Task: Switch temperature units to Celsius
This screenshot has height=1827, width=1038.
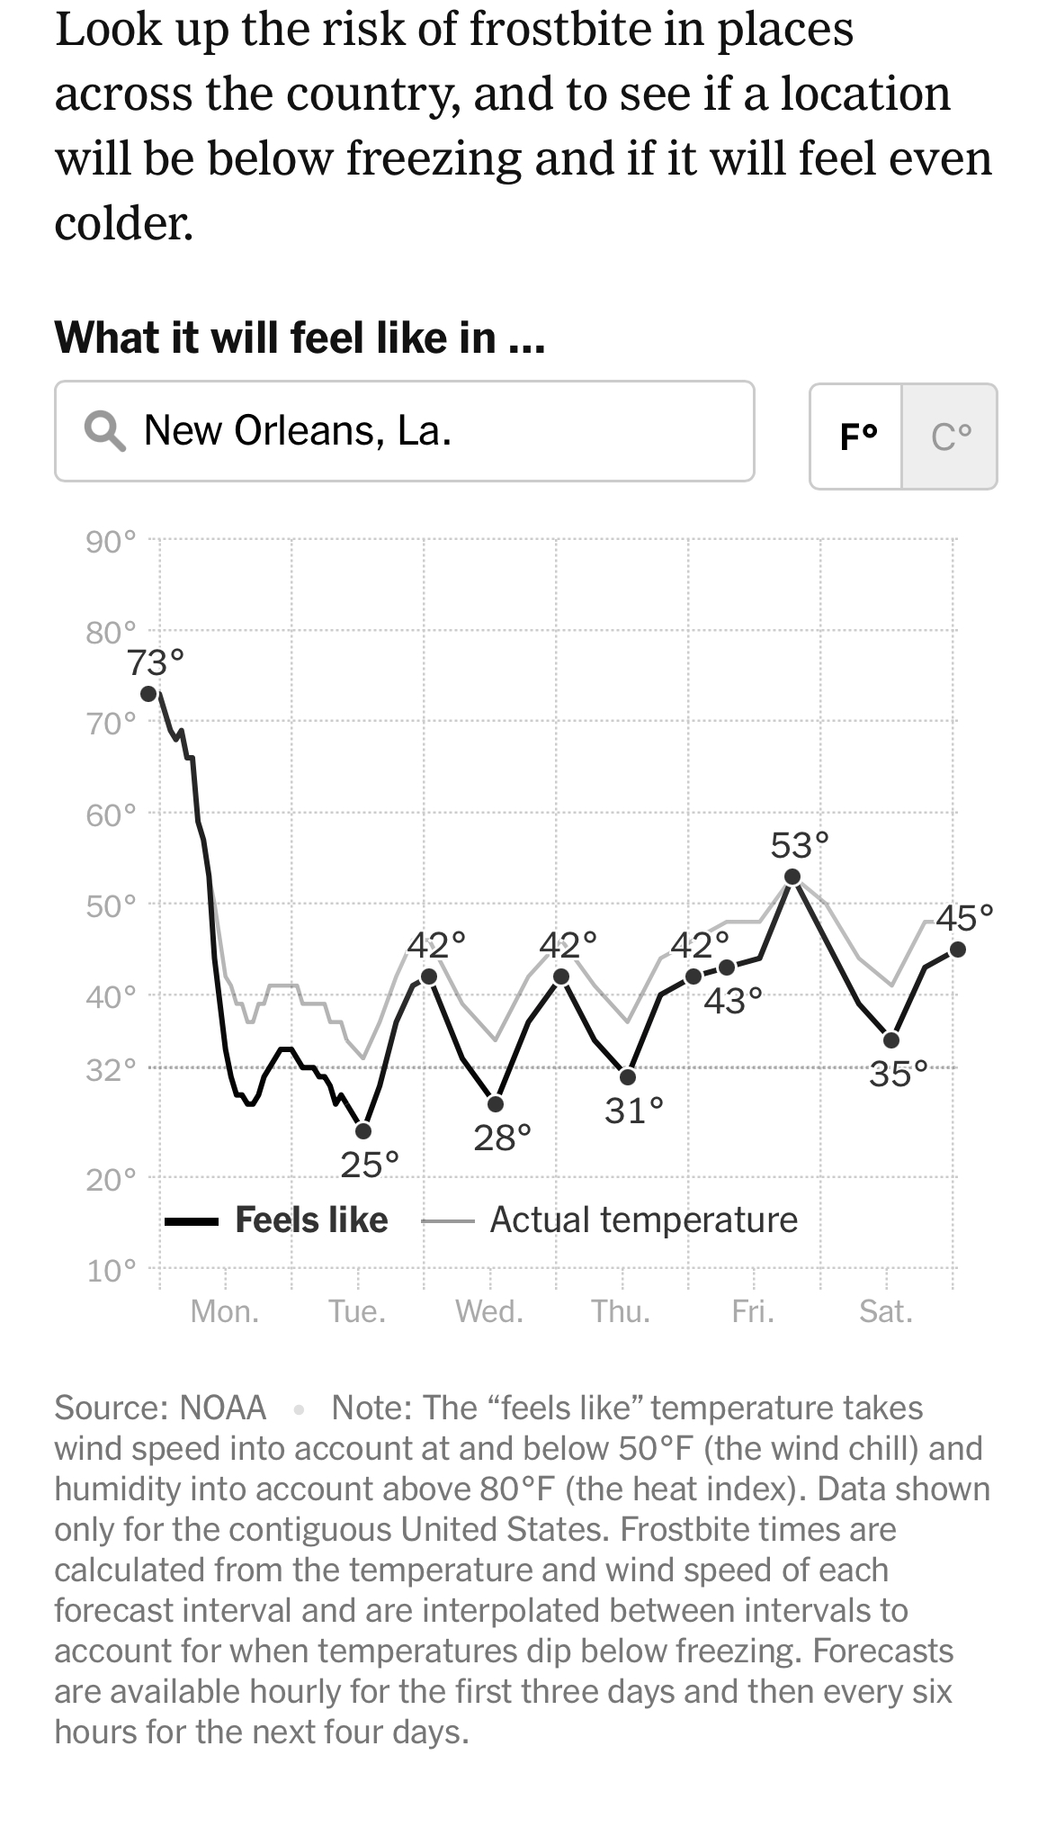Action: click(x=950, y=436)
